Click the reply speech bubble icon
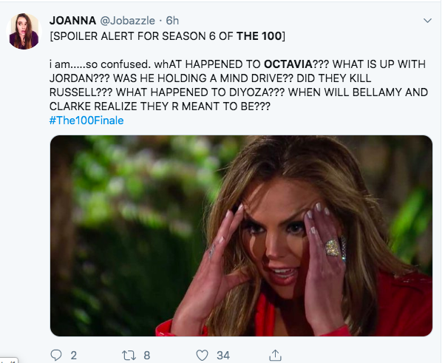 point(56,355)
